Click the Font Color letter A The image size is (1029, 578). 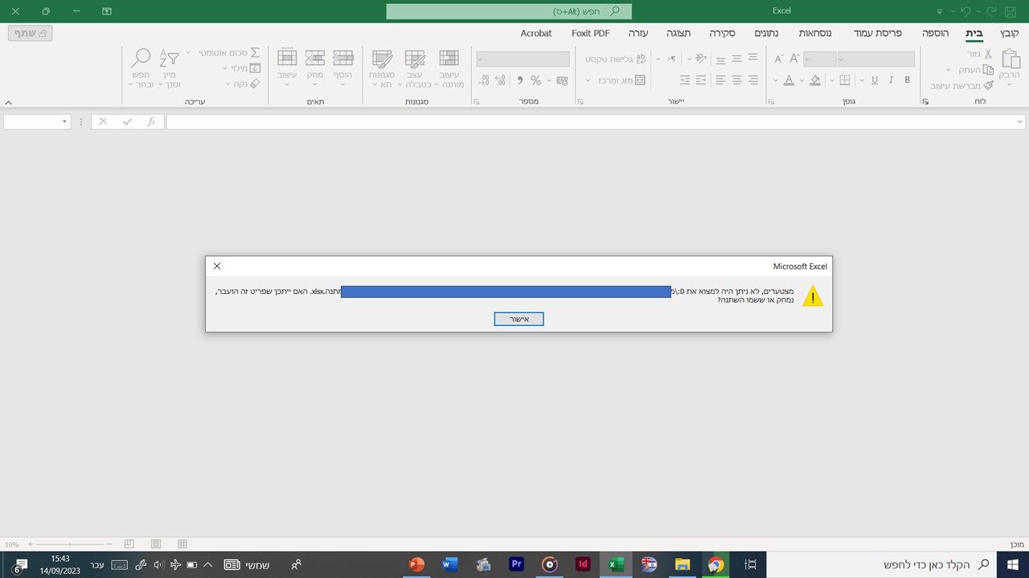789,80
